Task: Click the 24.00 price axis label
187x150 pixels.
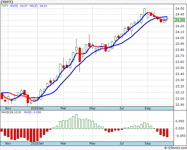Action: (x=180, y=38)
